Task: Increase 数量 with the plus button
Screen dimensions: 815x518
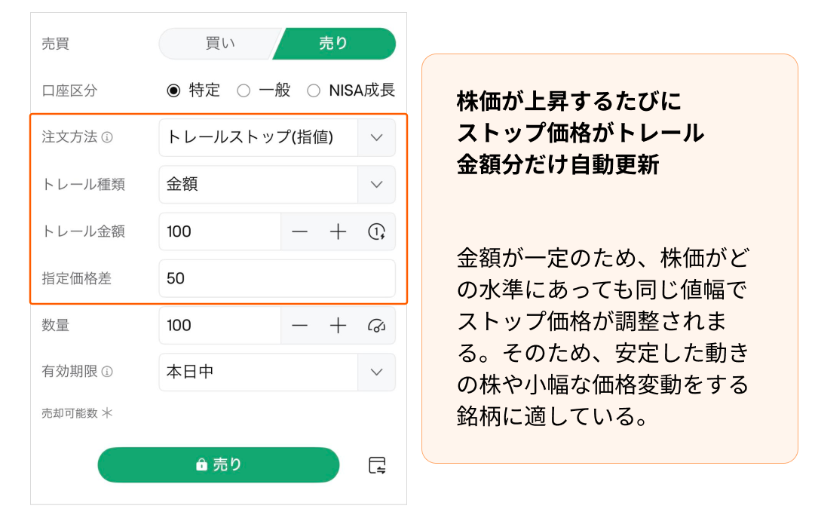Action: 339,325
